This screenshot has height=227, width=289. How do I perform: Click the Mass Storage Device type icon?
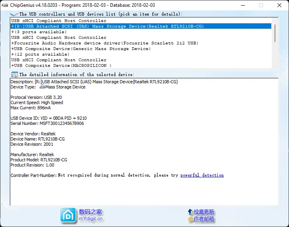tap(42, 86)
